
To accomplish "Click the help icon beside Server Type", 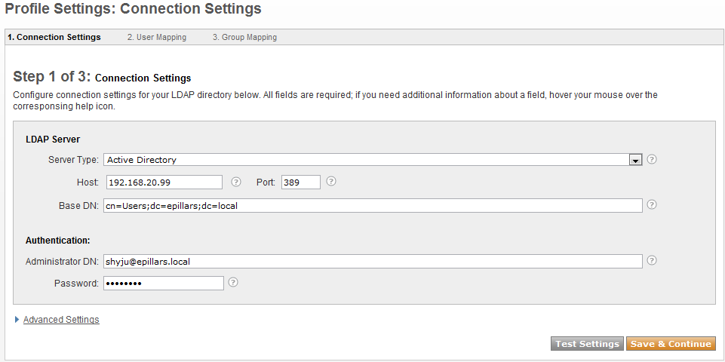I will coord(652,159).
